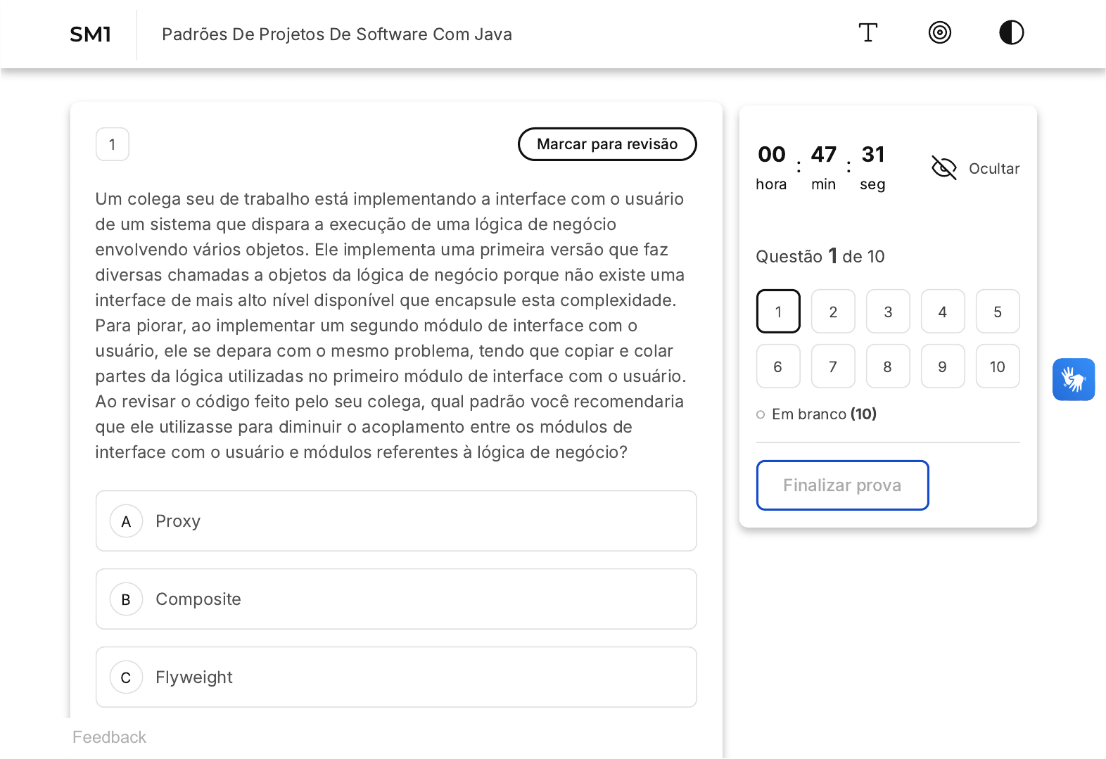Viewport: 1106px width, 759px height.
Task: Jump to question 5 in navigator
Action: pyautogui.click(x=997, y=312)
